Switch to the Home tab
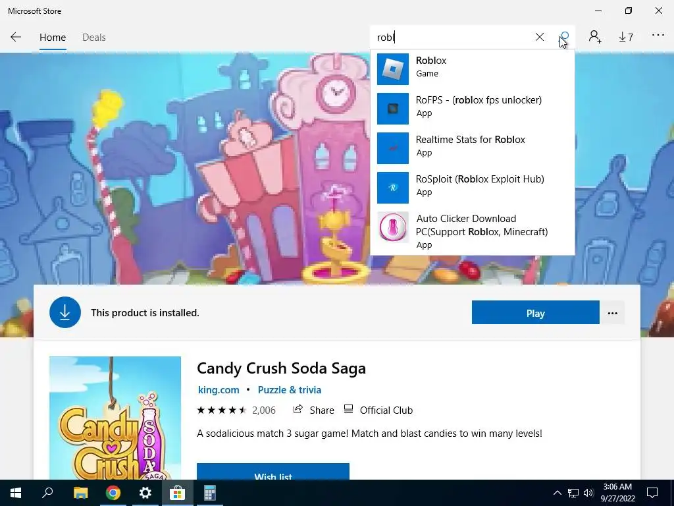 point(53,38)
